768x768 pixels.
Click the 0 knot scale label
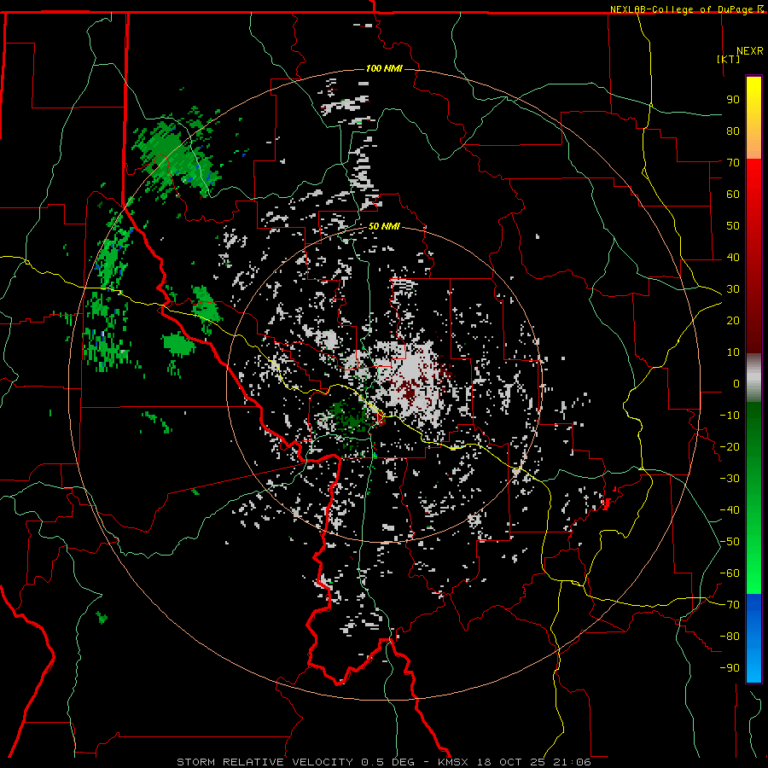(736, 384)
